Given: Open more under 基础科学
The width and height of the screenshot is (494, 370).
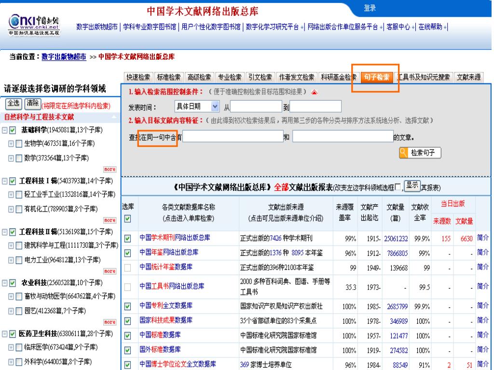Looking at the screenshot, I should [110, 169].
